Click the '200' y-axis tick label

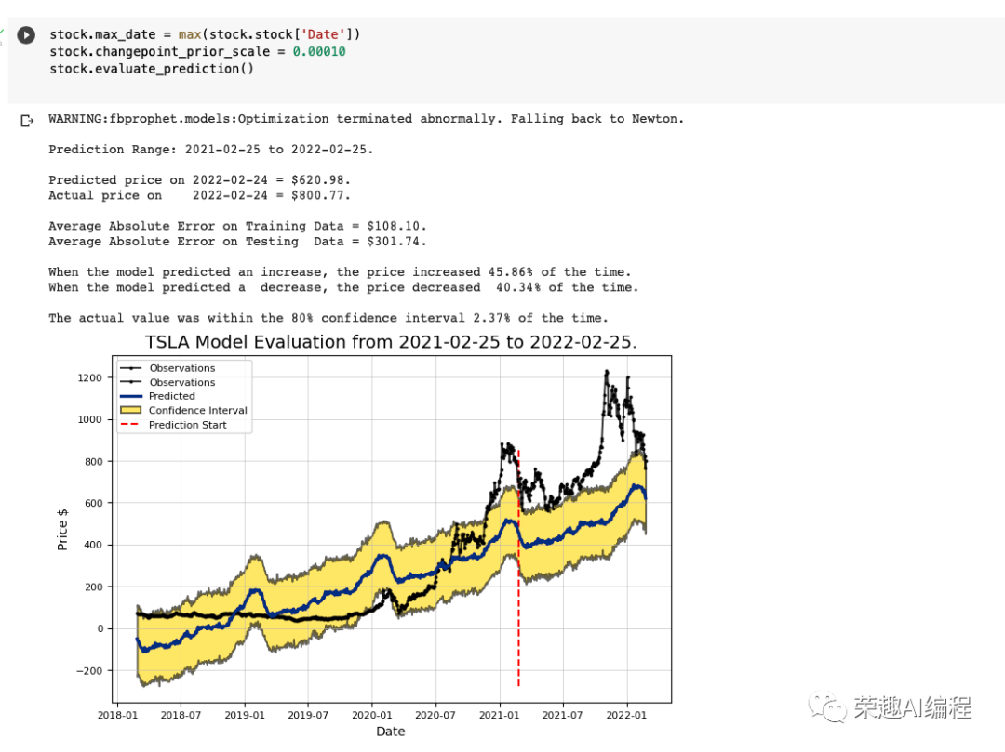tap(94, 587)
